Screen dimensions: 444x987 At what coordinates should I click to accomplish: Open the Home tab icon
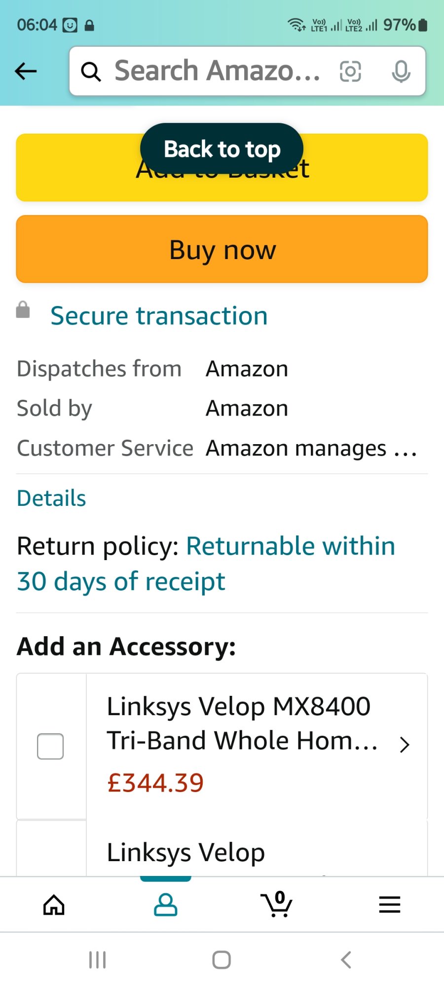tap(54, 905)
